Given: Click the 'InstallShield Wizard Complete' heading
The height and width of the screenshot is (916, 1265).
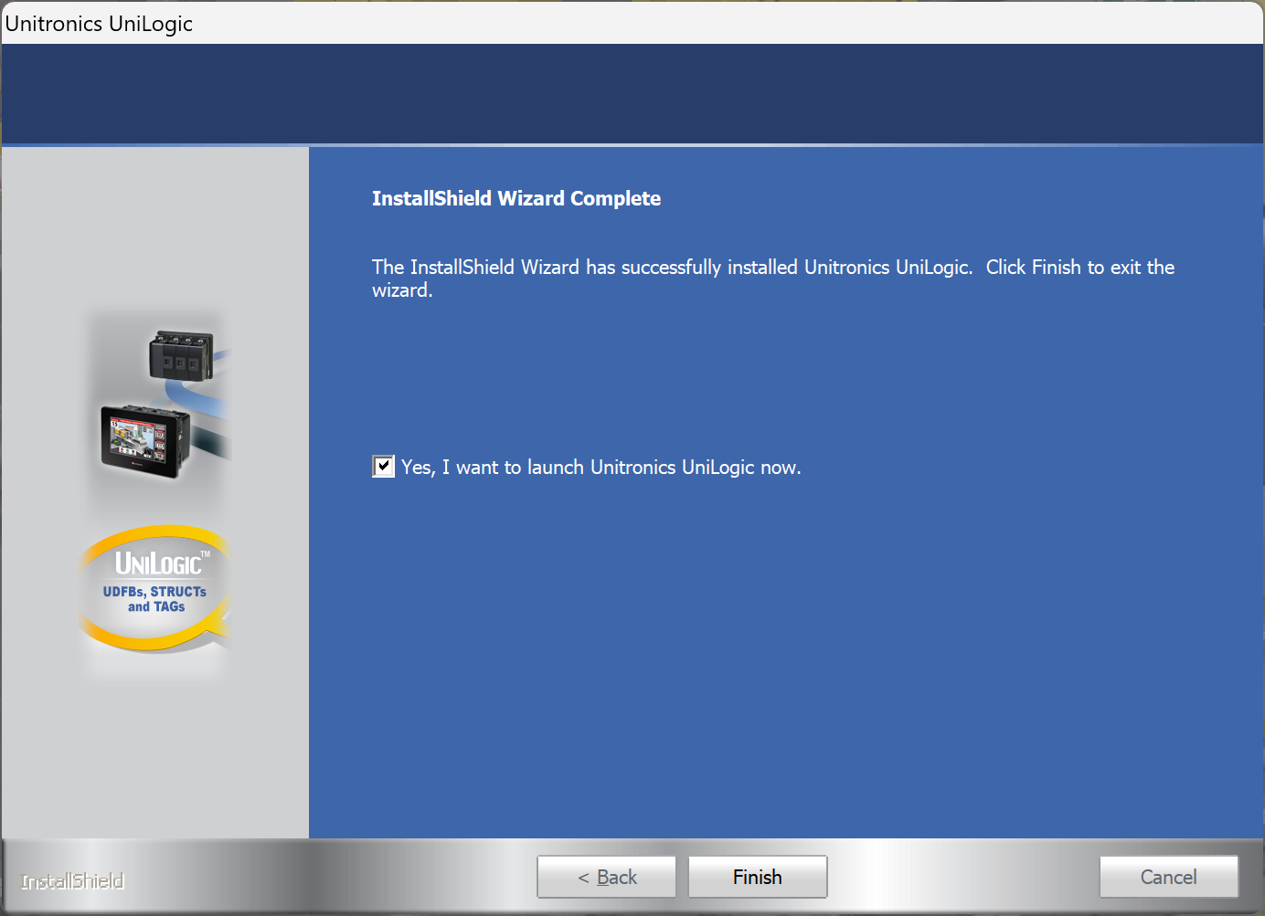Looking at the screenshot, I should tap(516, 198).
